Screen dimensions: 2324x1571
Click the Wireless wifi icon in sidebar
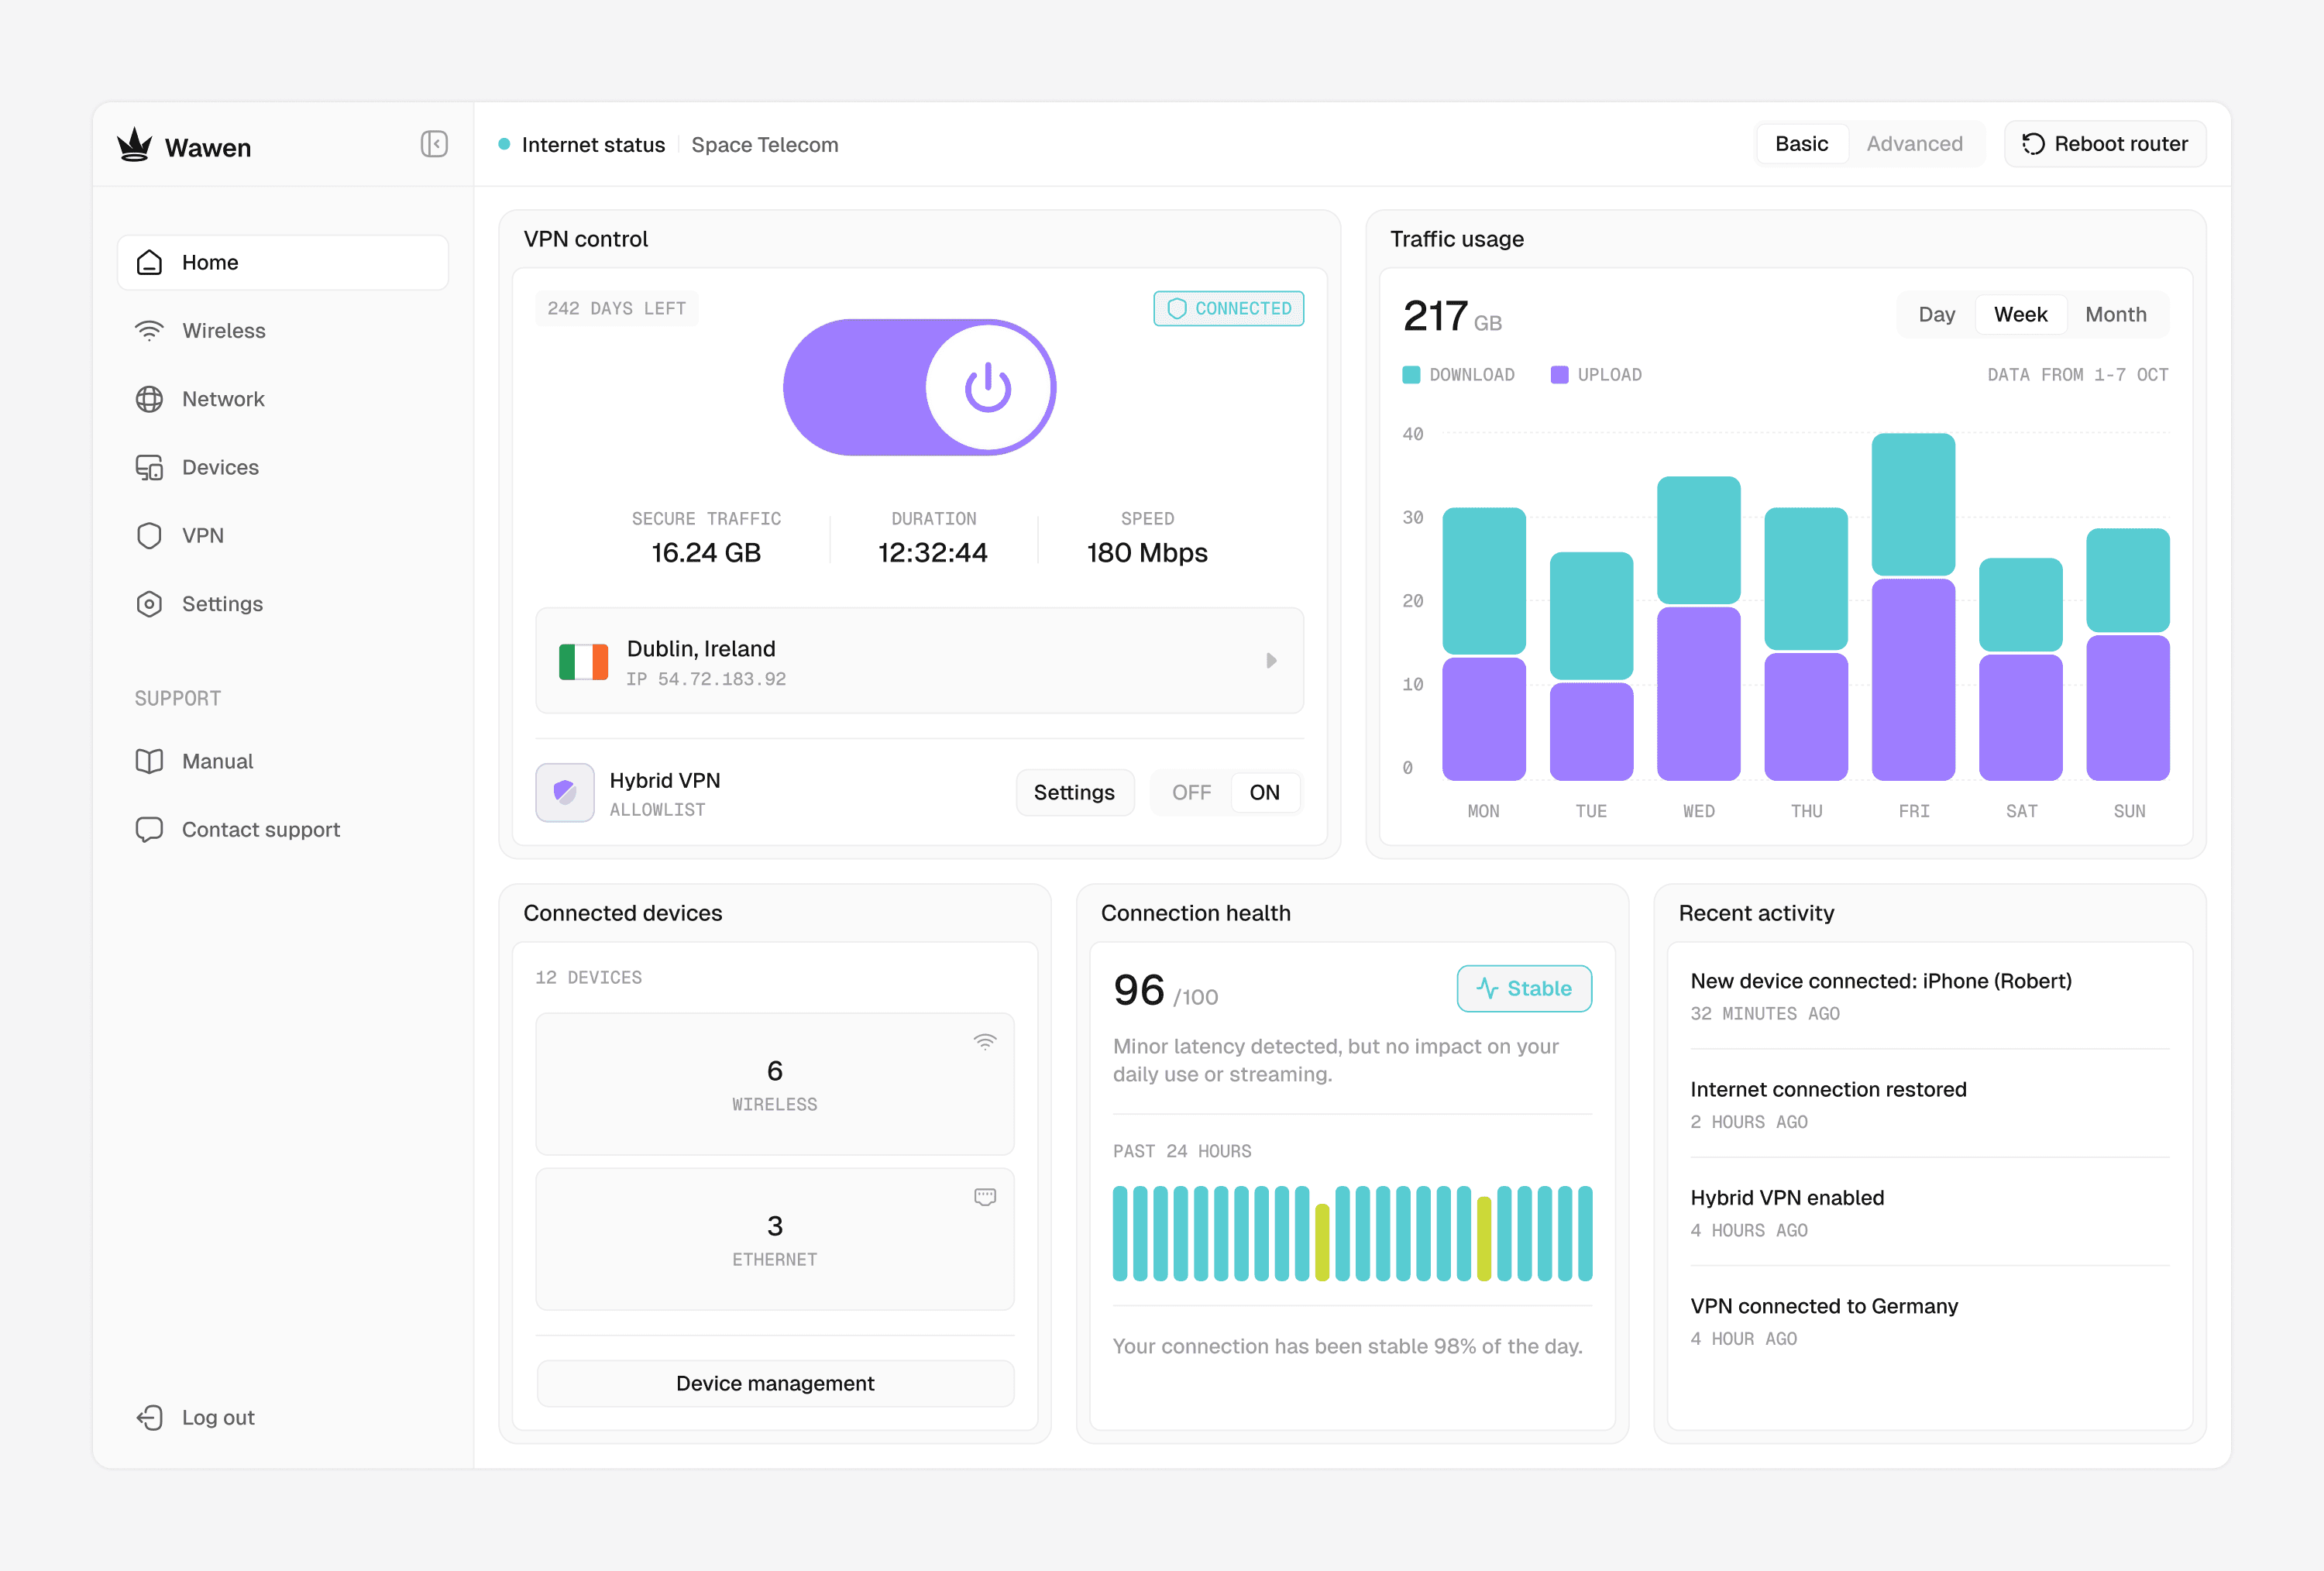point(149,330)
